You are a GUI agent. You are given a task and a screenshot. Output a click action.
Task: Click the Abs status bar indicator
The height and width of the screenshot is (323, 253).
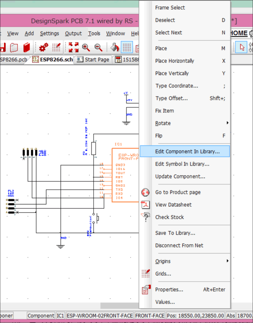[x=231, y=315]
